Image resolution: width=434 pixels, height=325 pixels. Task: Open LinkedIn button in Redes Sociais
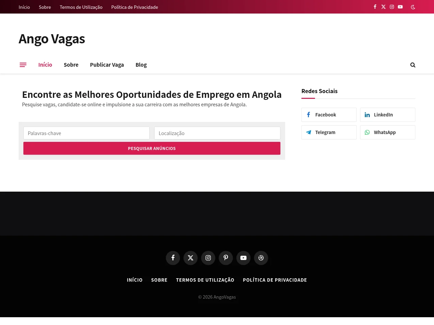point(388,115)
